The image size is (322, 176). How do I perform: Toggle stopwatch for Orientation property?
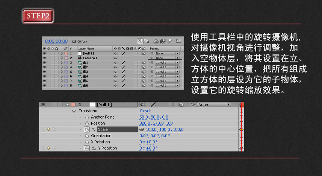87,136
